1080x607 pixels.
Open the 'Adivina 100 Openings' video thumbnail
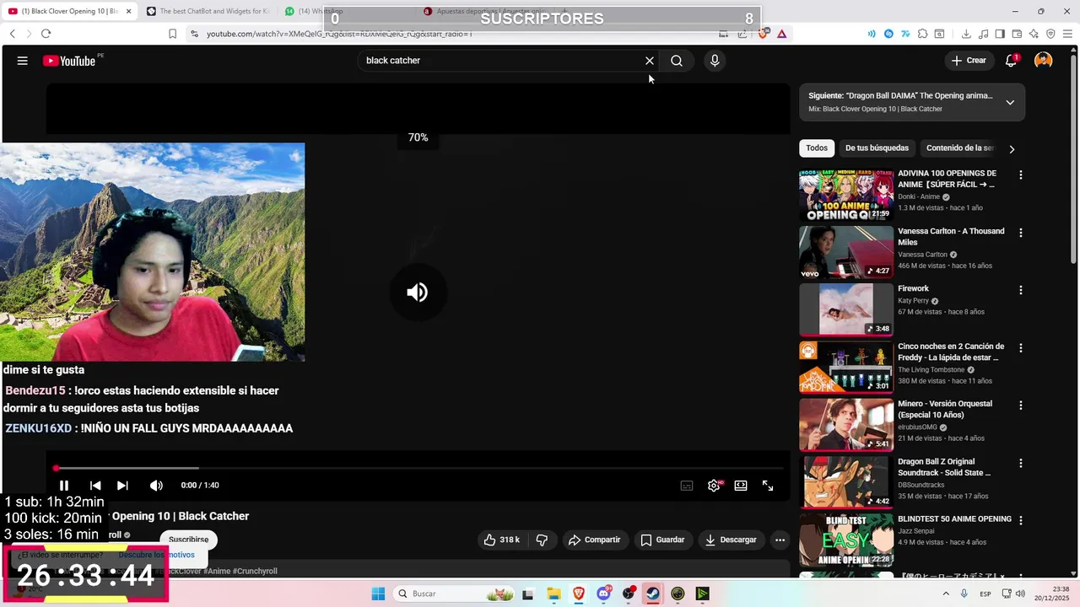[x=846, y=195]
